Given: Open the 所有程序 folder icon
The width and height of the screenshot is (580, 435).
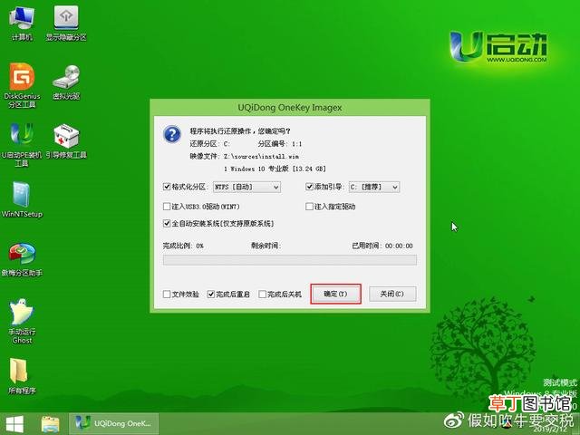Looking at the screenshot, I should pos(22,376).
